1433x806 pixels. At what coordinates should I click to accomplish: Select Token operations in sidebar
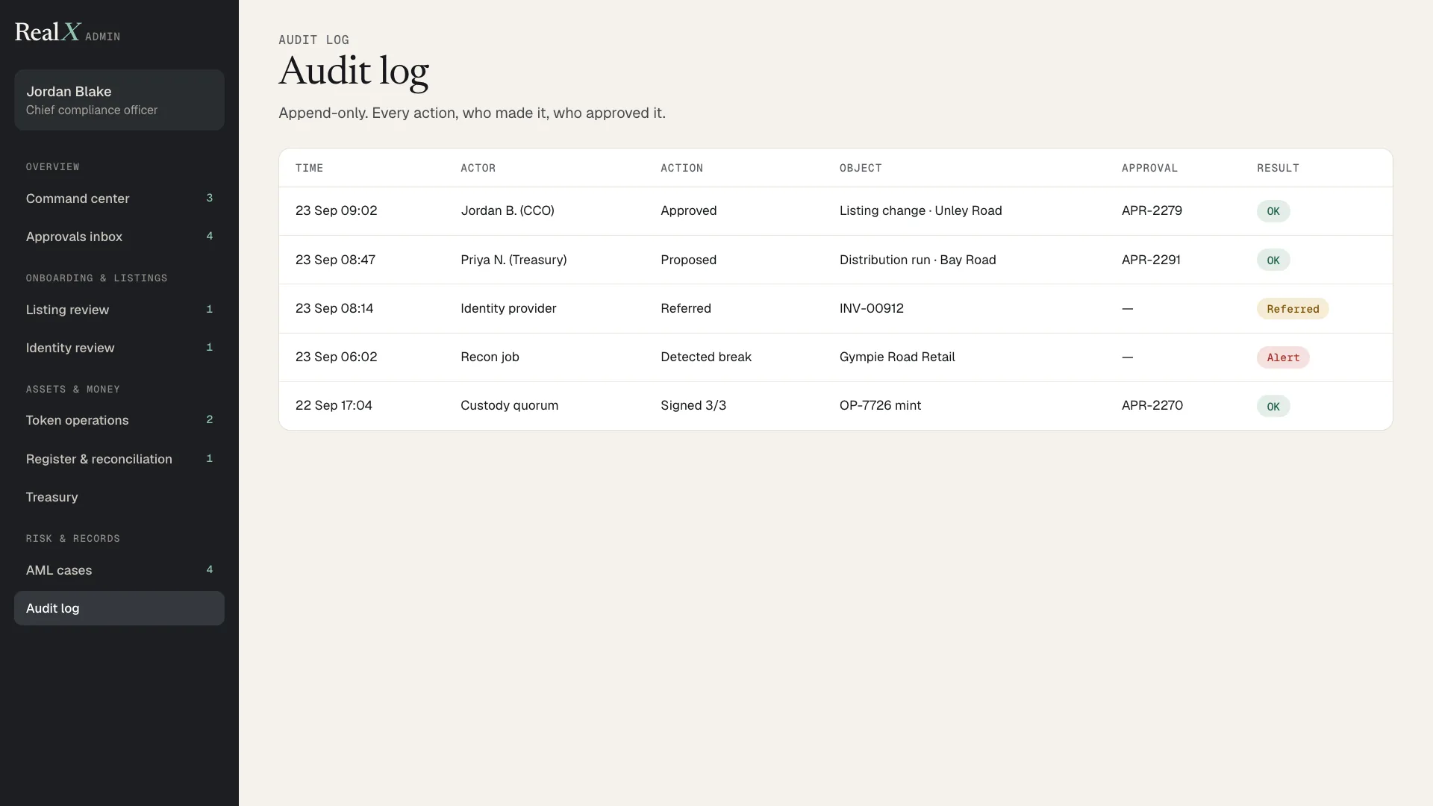click(x=119, y=420)
